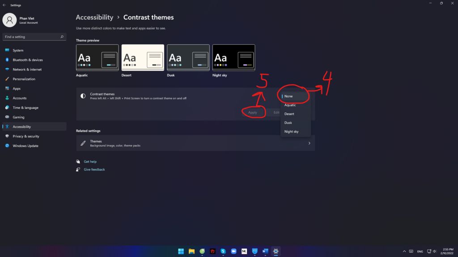Open Skype from the taskbar
The height and width of the screenshot is (257, 458).
223,251
